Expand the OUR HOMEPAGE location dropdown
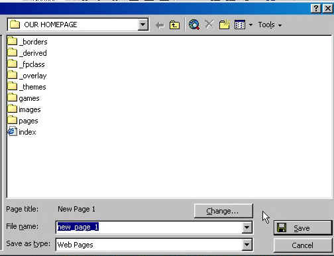 142,24
